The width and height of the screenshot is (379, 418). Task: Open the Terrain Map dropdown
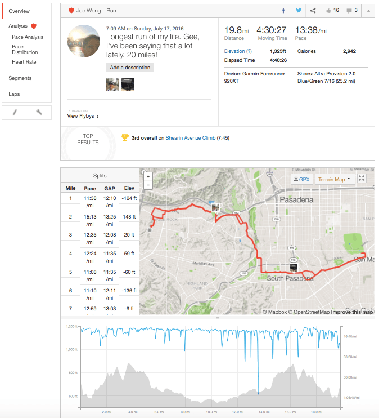pyautogui.click(x=335, y=179)
